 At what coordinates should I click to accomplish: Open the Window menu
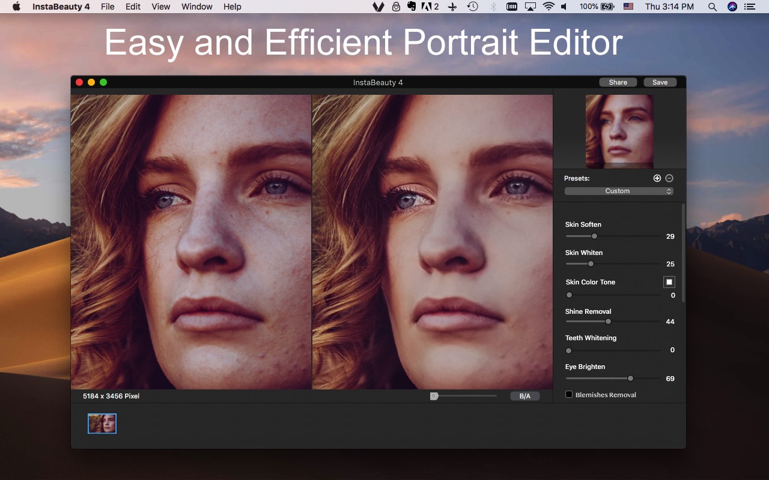196,7
